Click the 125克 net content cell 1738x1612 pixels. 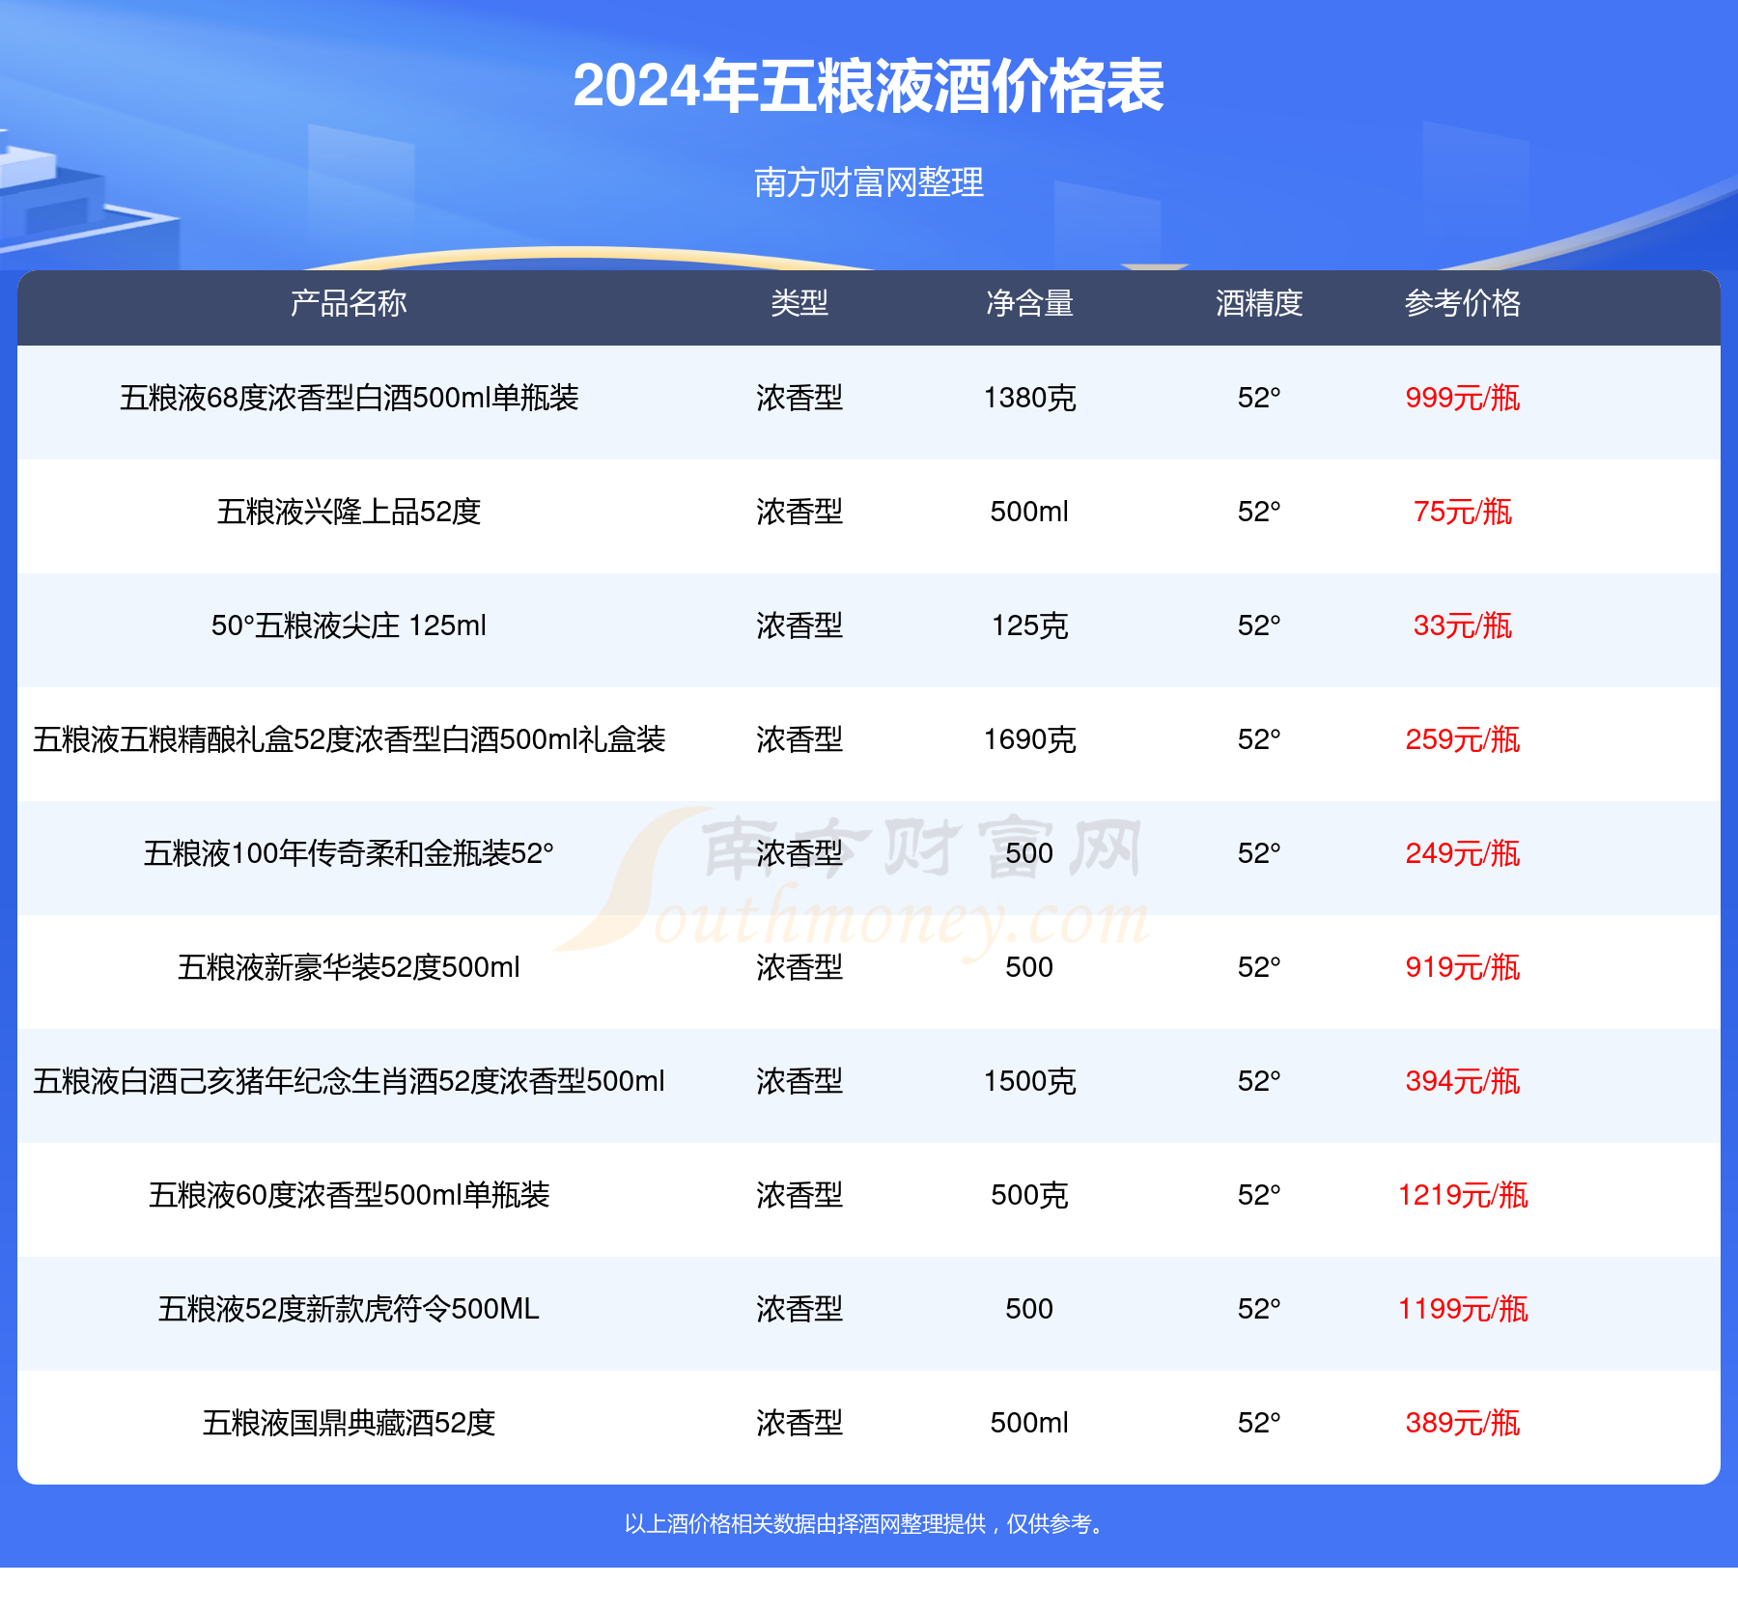click(x=1029, y=625)
